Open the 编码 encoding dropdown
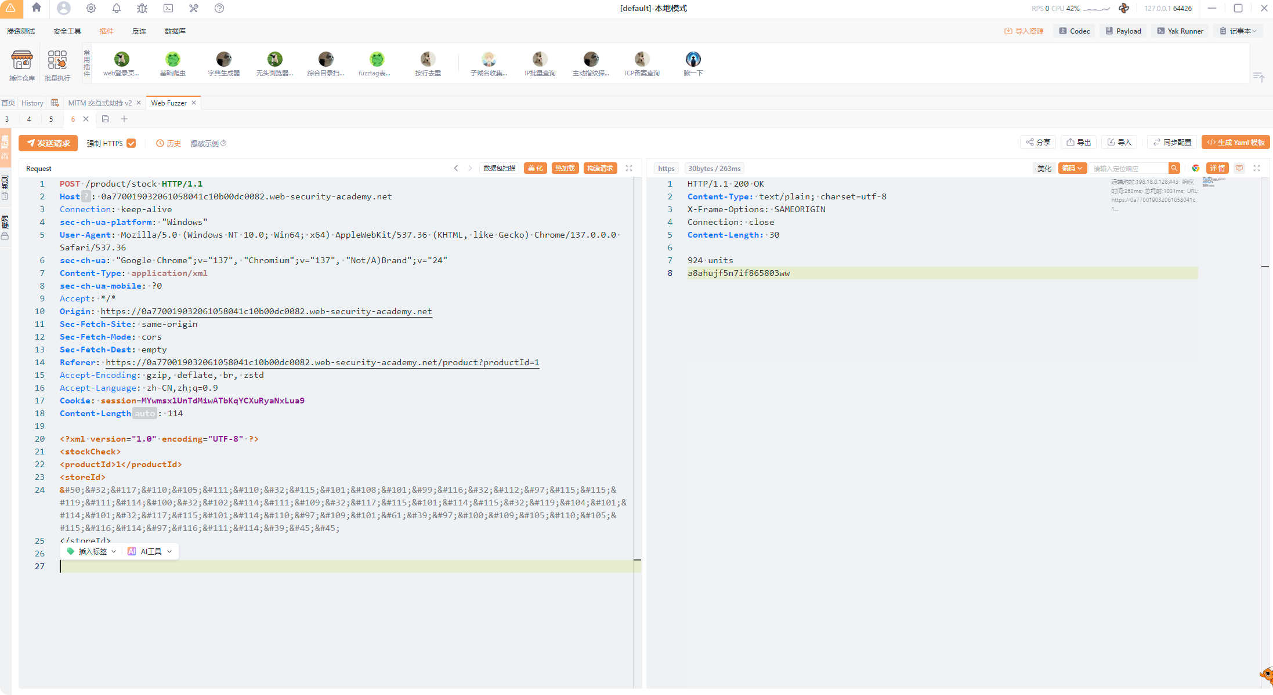 1072,168
